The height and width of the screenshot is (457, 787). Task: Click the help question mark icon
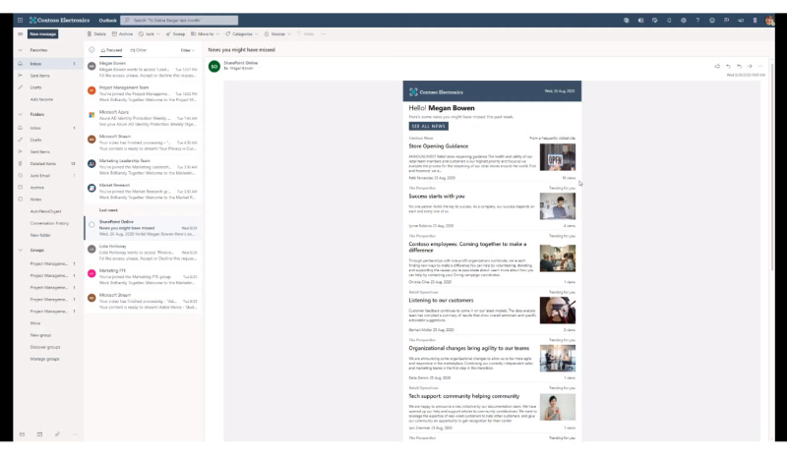[x=697, y=21]
